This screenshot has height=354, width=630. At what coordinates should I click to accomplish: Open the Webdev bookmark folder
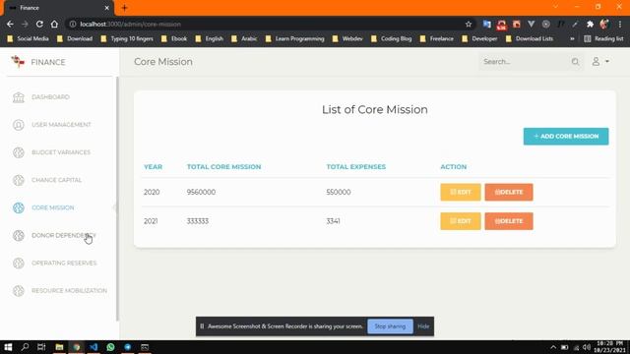(x=347, y=39)
